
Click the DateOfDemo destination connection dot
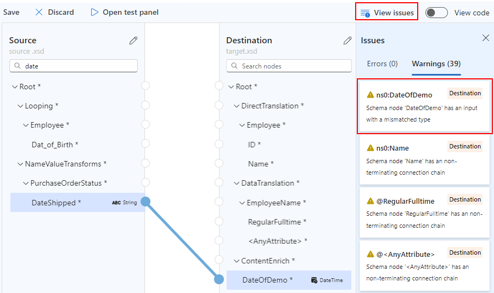(219, 279)
